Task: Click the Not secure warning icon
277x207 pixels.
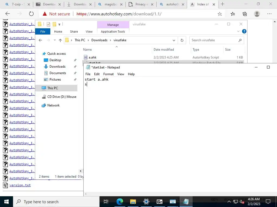Action: point(45,14)
